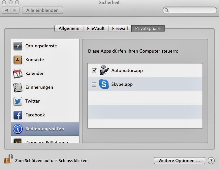
Task: Select the Automator.app name text
Action: coord(127,71)
